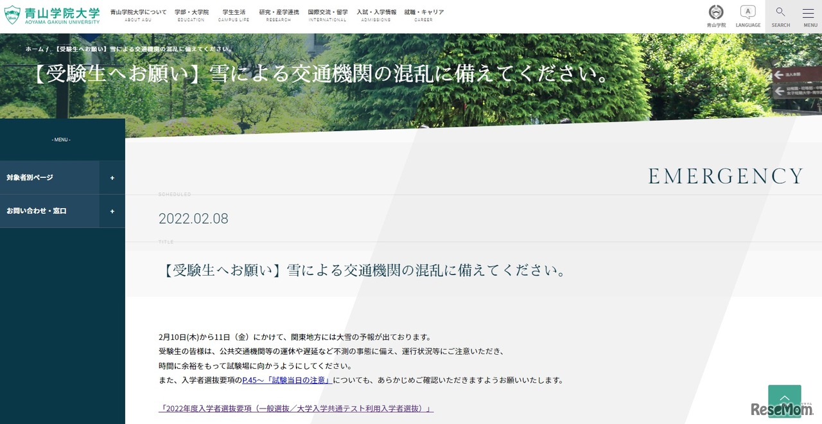Open 2022年度入学者選抜要項 link
This screenshot has height=424, width=822.
click(x=296, y=409)
